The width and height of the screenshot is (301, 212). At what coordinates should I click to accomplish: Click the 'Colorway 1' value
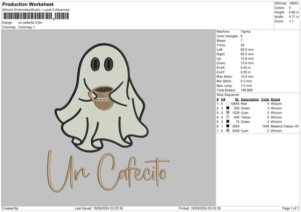27,27
